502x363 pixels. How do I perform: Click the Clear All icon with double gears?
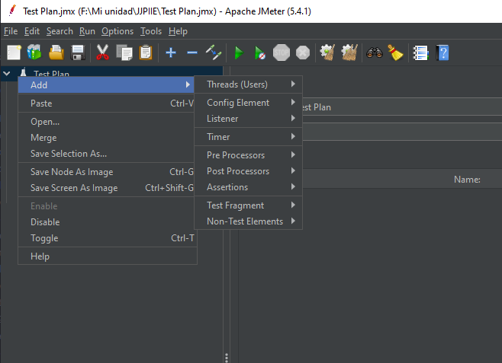point(349,53)
